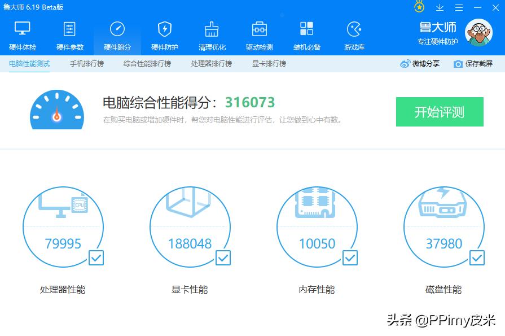Toggle the checkmark under 磁盘性能

477,258
